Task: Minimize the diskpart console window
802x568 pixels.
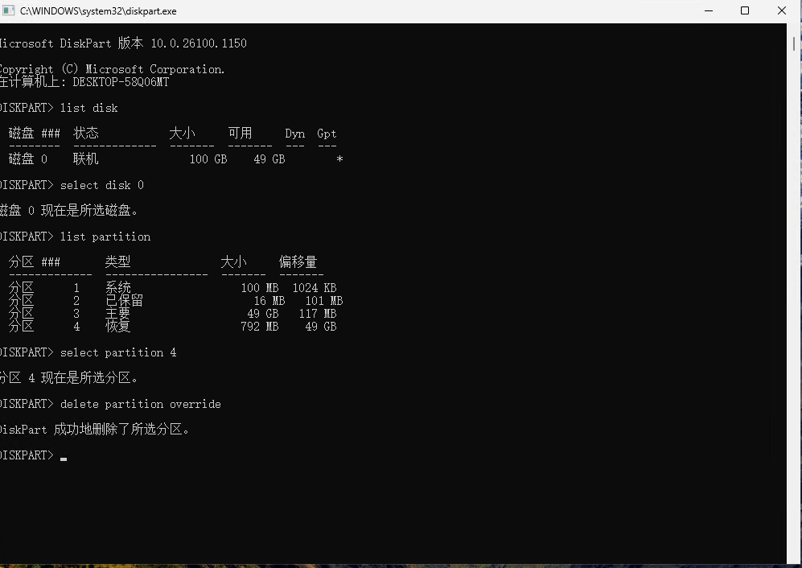Action: pyautogui.click(x=709, y=11)
